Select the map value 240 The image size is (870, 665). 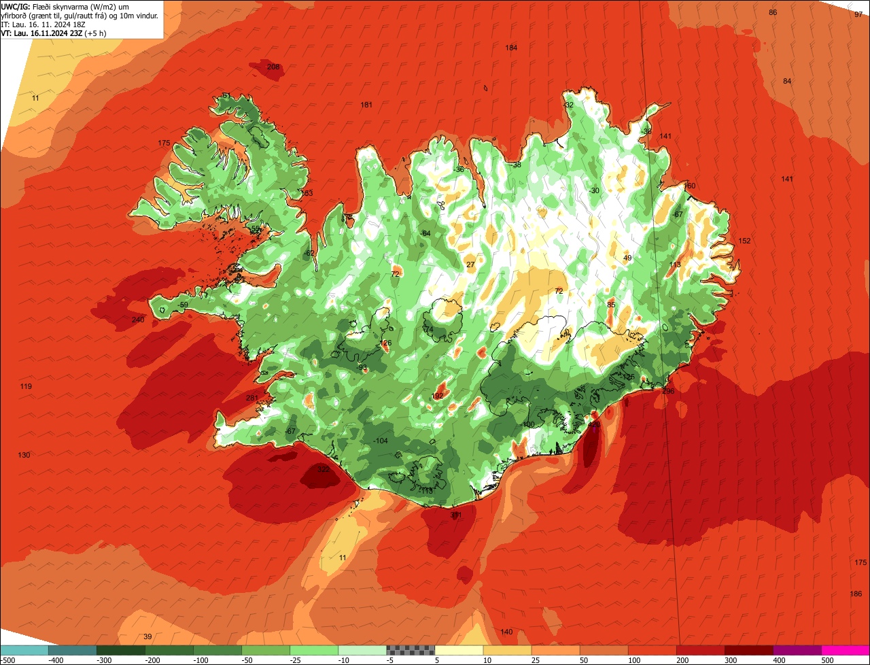pos(138,320)
